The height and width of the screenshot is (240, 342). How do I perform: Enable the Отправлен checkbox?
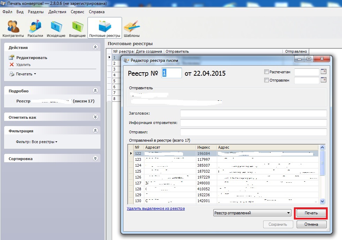(x=267, y=80)
